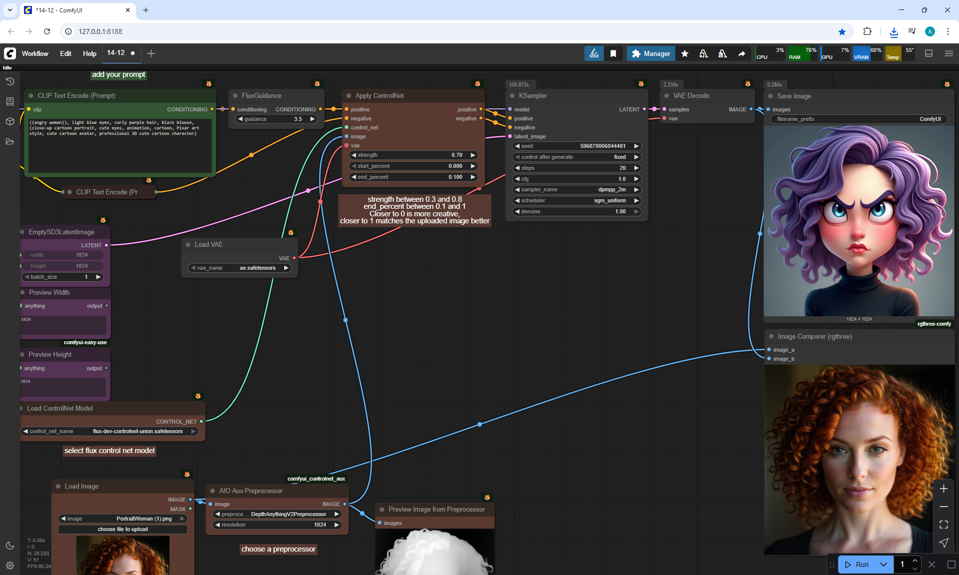This screenshot has width=959, height=575.
Task: Toggle bottom panel icon in top bar
Action: coord(929,53)
